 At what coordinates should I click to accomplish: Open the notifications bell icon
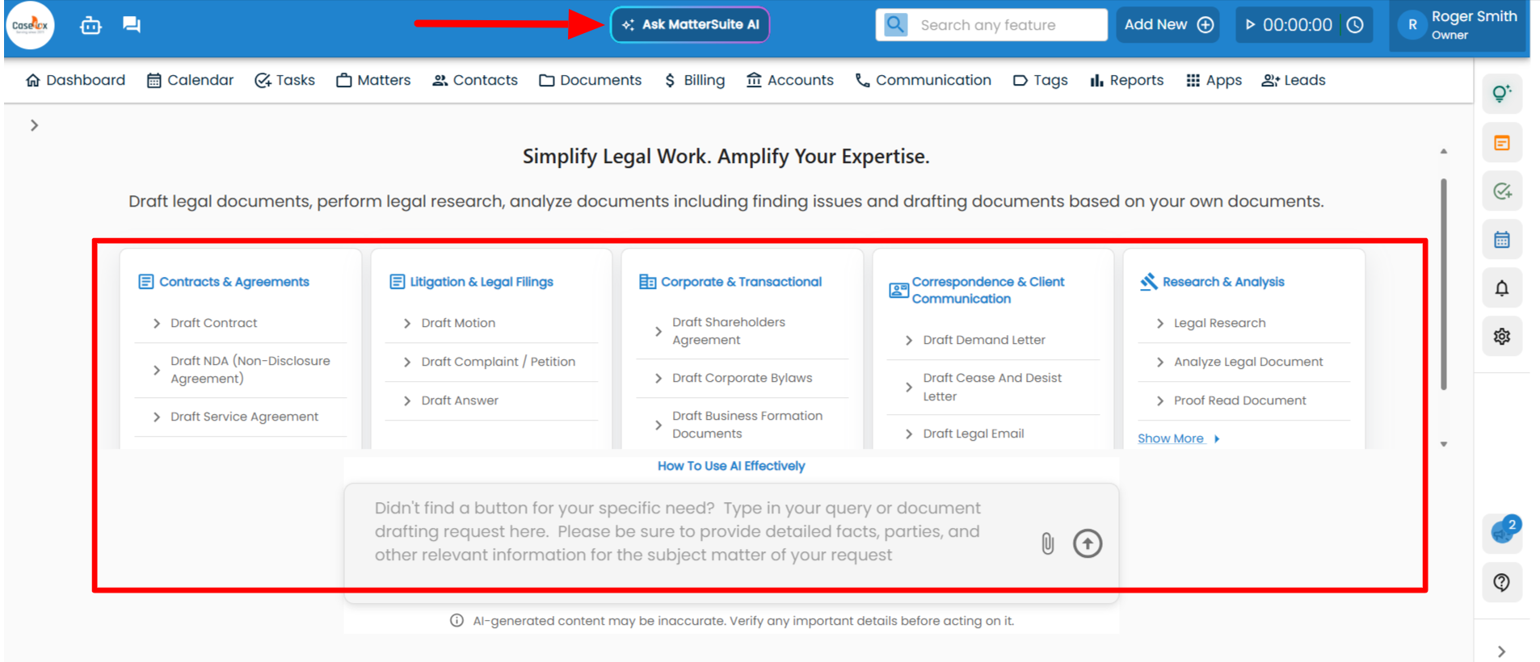[x=1501, y=288]
